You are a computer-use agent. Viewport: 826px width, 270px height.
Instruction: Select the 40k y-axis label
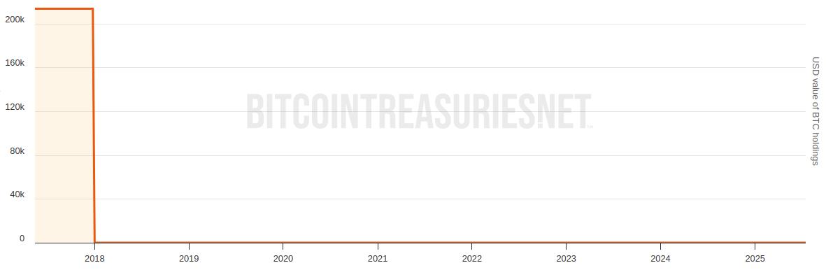point(17,195)
